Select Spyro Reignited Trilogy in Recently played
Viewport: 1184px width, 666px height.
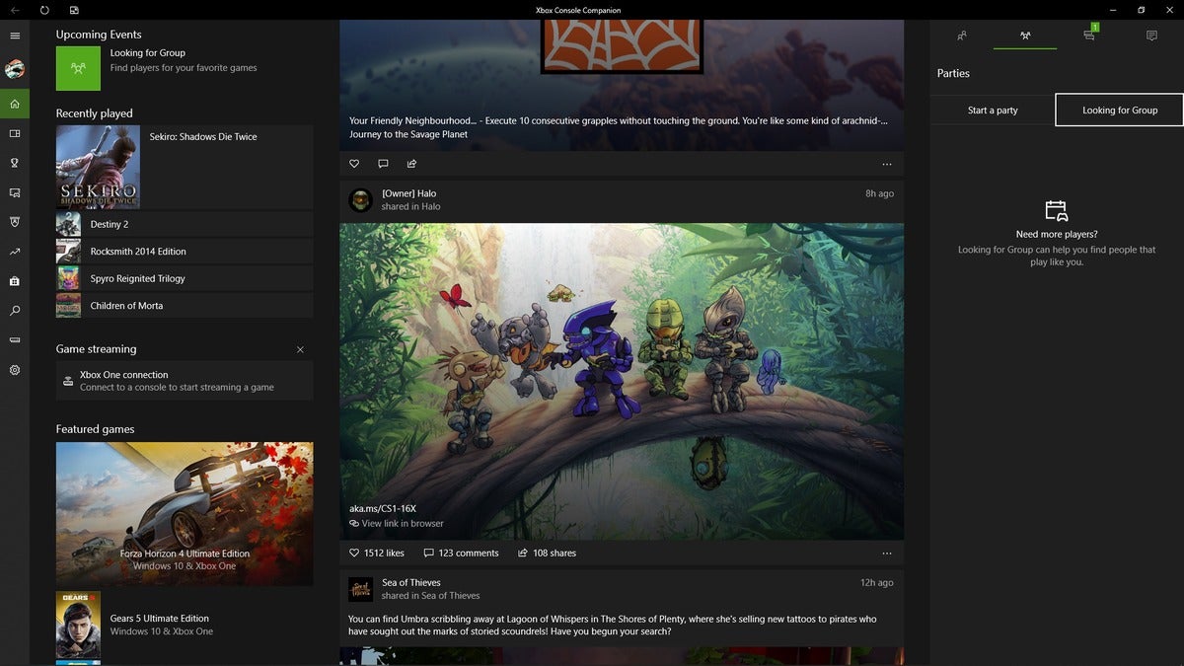point(185,278)
